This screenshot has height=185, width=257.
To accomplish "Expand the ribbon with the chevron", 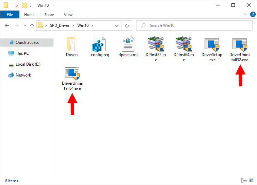I will tap(245, 14).
